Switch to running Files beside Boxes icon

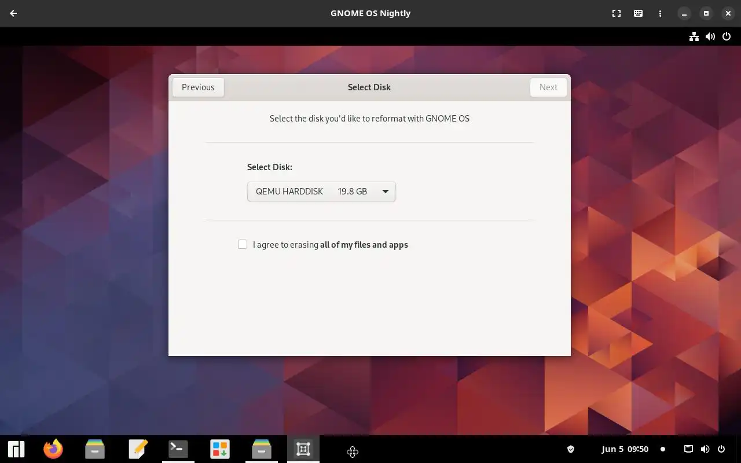coord(262,449)
